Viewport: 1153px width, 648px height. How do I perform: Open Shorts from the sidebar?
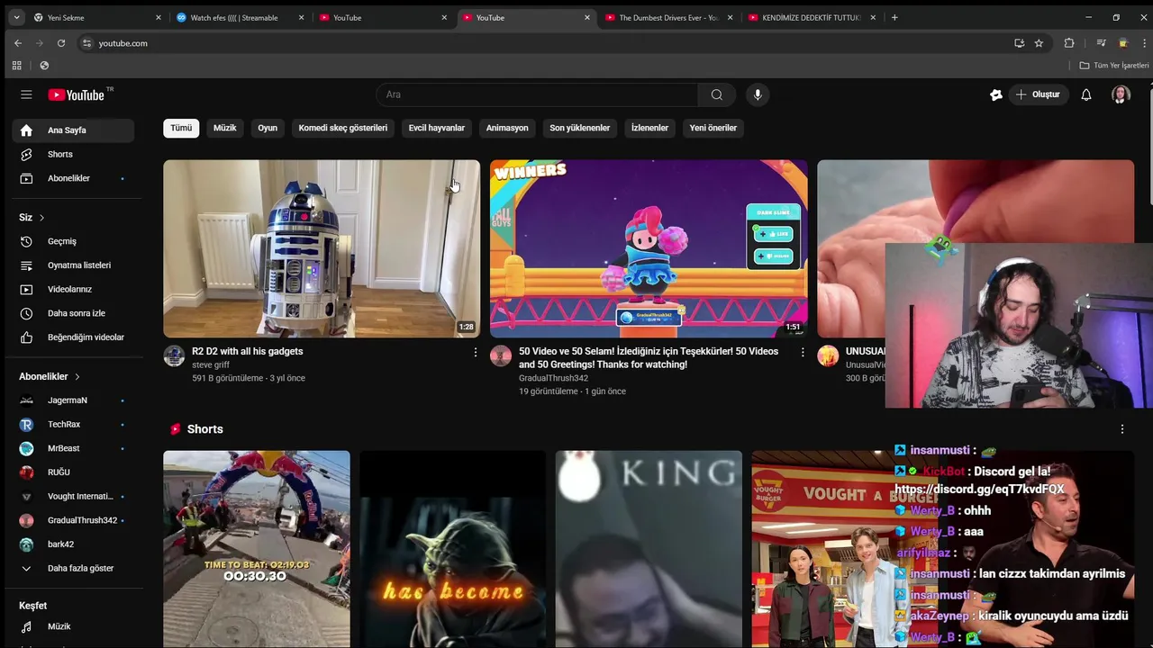[73, 154]
